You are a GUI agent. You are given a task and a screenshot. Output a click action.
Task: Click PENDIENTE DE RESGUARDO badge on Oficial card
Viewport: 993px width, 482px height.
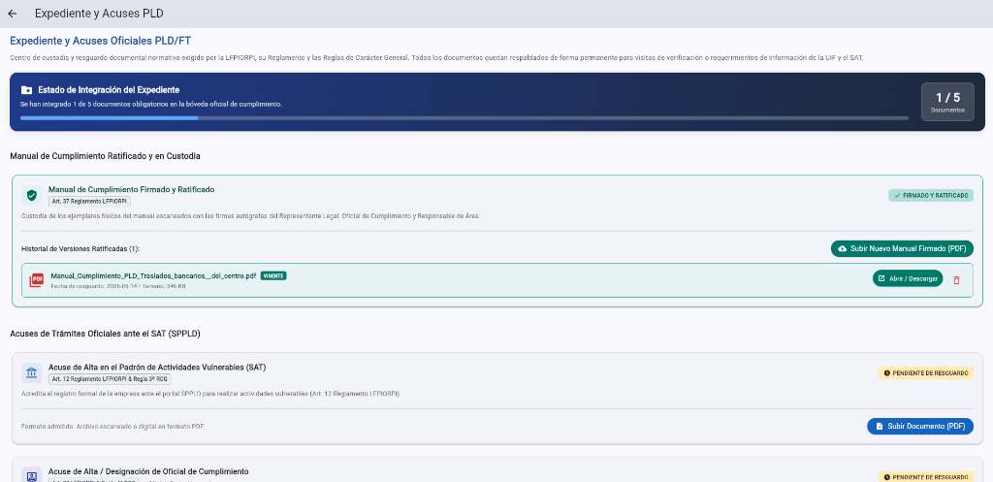925,477
